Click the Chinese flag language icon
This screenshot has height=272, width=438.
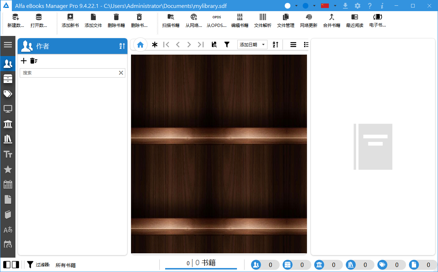pyautogui.click(x=325, y=6)
